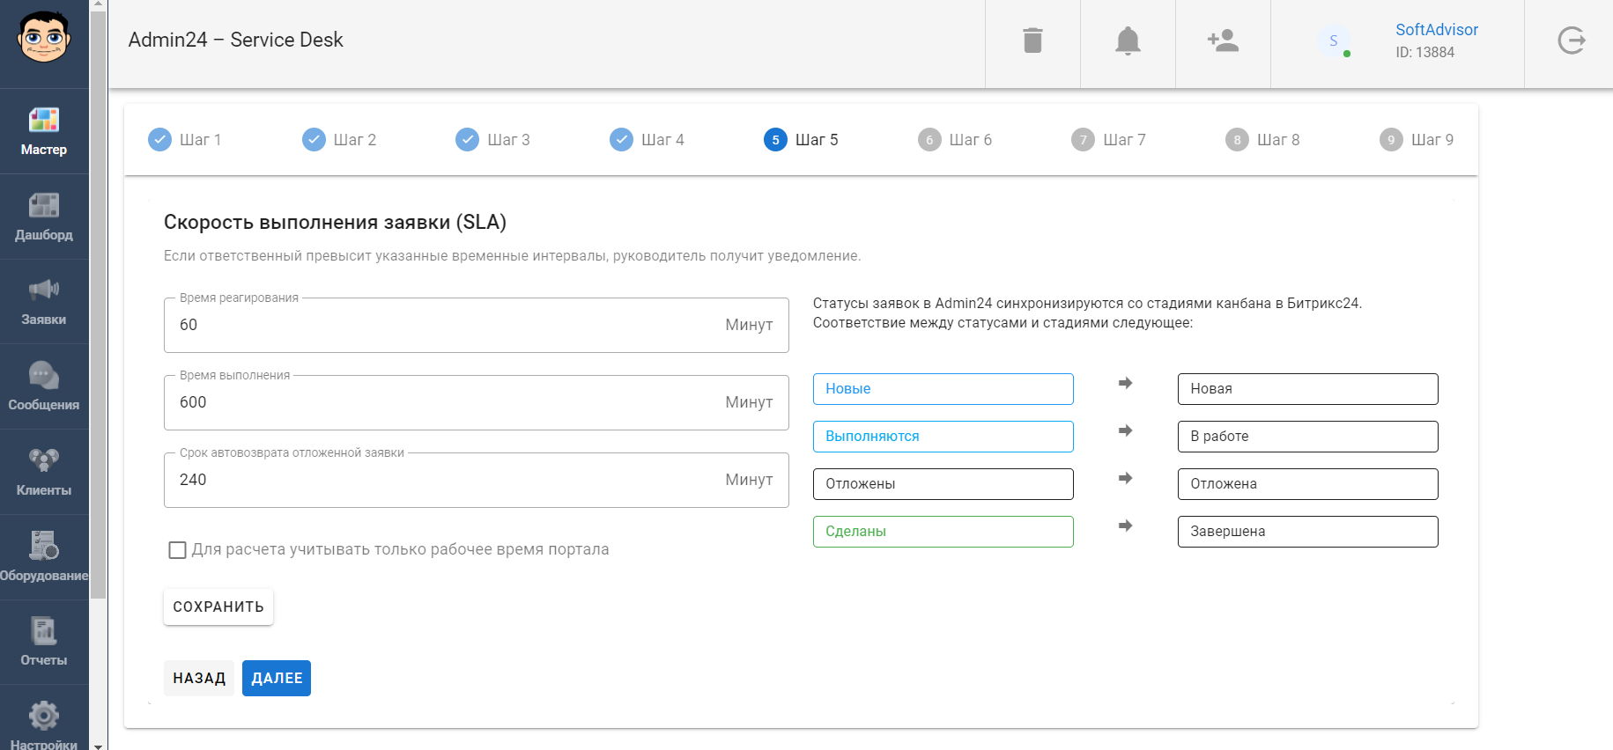Go to Шаг 1 in wizard
Screen dimensions: 1613x750
coord(185,140)
